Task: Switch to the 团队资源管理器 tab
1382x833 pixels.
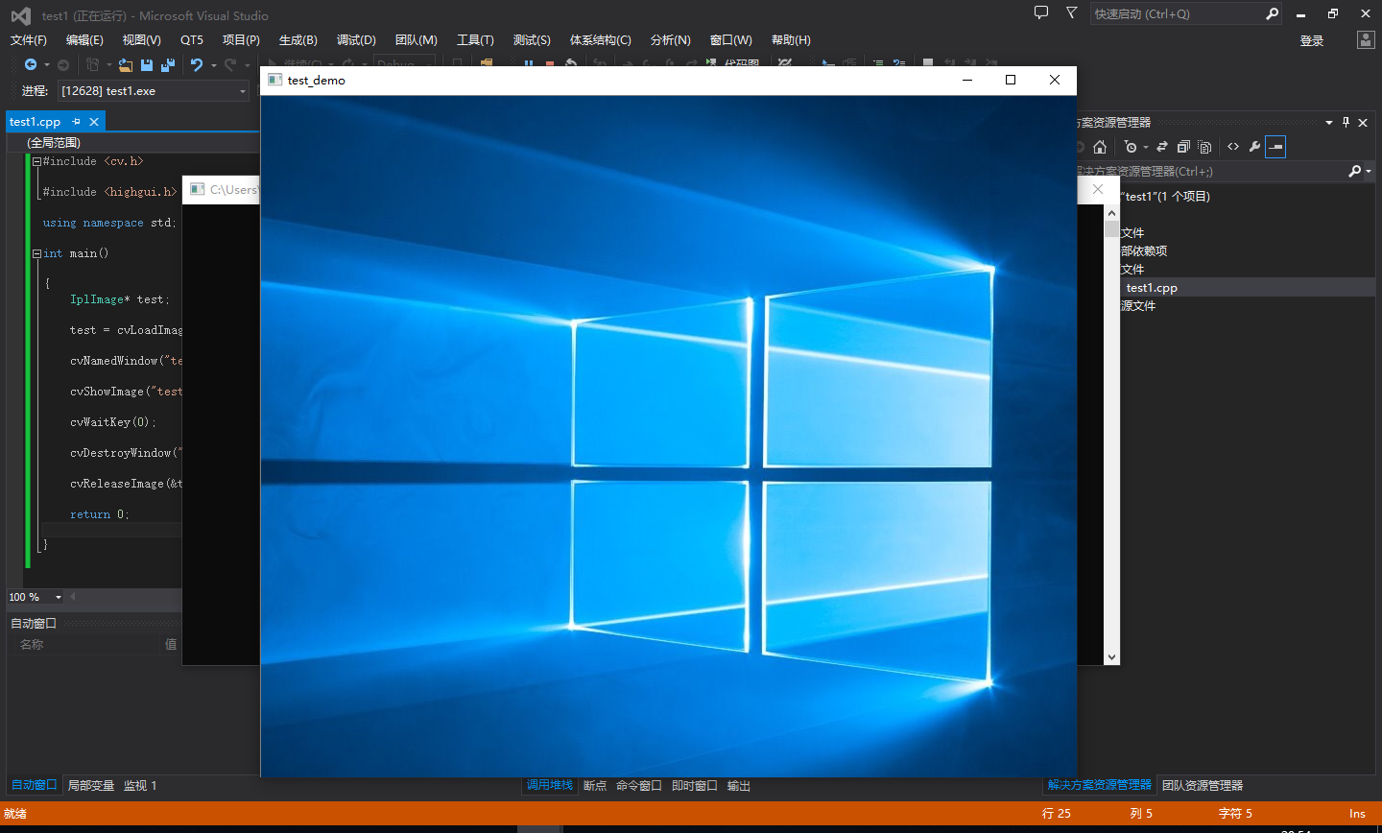Action: click(1203, 785)
